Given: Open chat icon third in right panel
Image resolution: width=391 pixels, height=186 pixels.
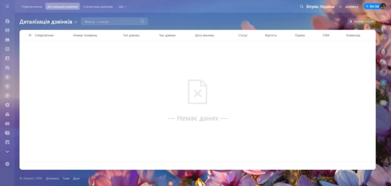Looking at the screenshot, I should click(x=383, y=37).
